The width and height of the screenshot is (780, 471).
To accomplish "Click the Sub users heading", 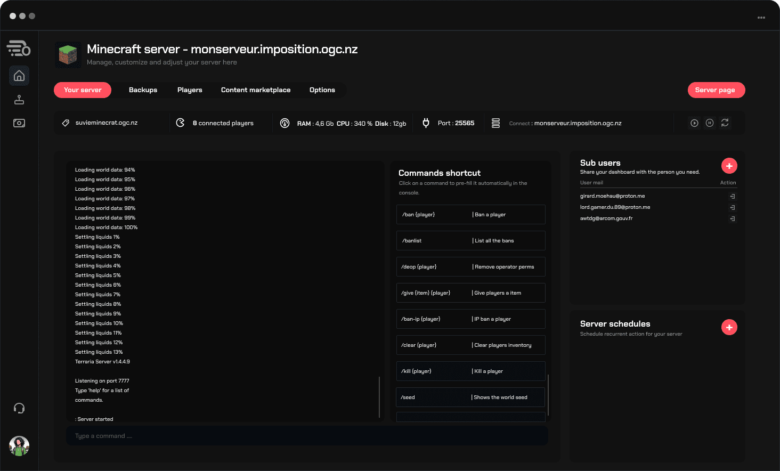I will click(600, 163).
